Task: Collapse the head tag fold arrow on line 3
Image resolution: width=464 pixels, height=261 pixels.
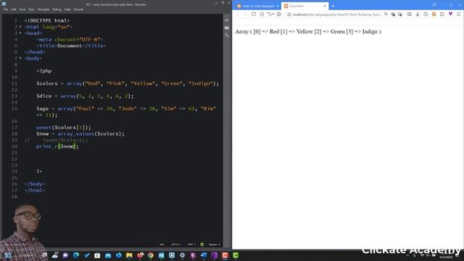Action: pyautogui.click(x=20, y=33)
